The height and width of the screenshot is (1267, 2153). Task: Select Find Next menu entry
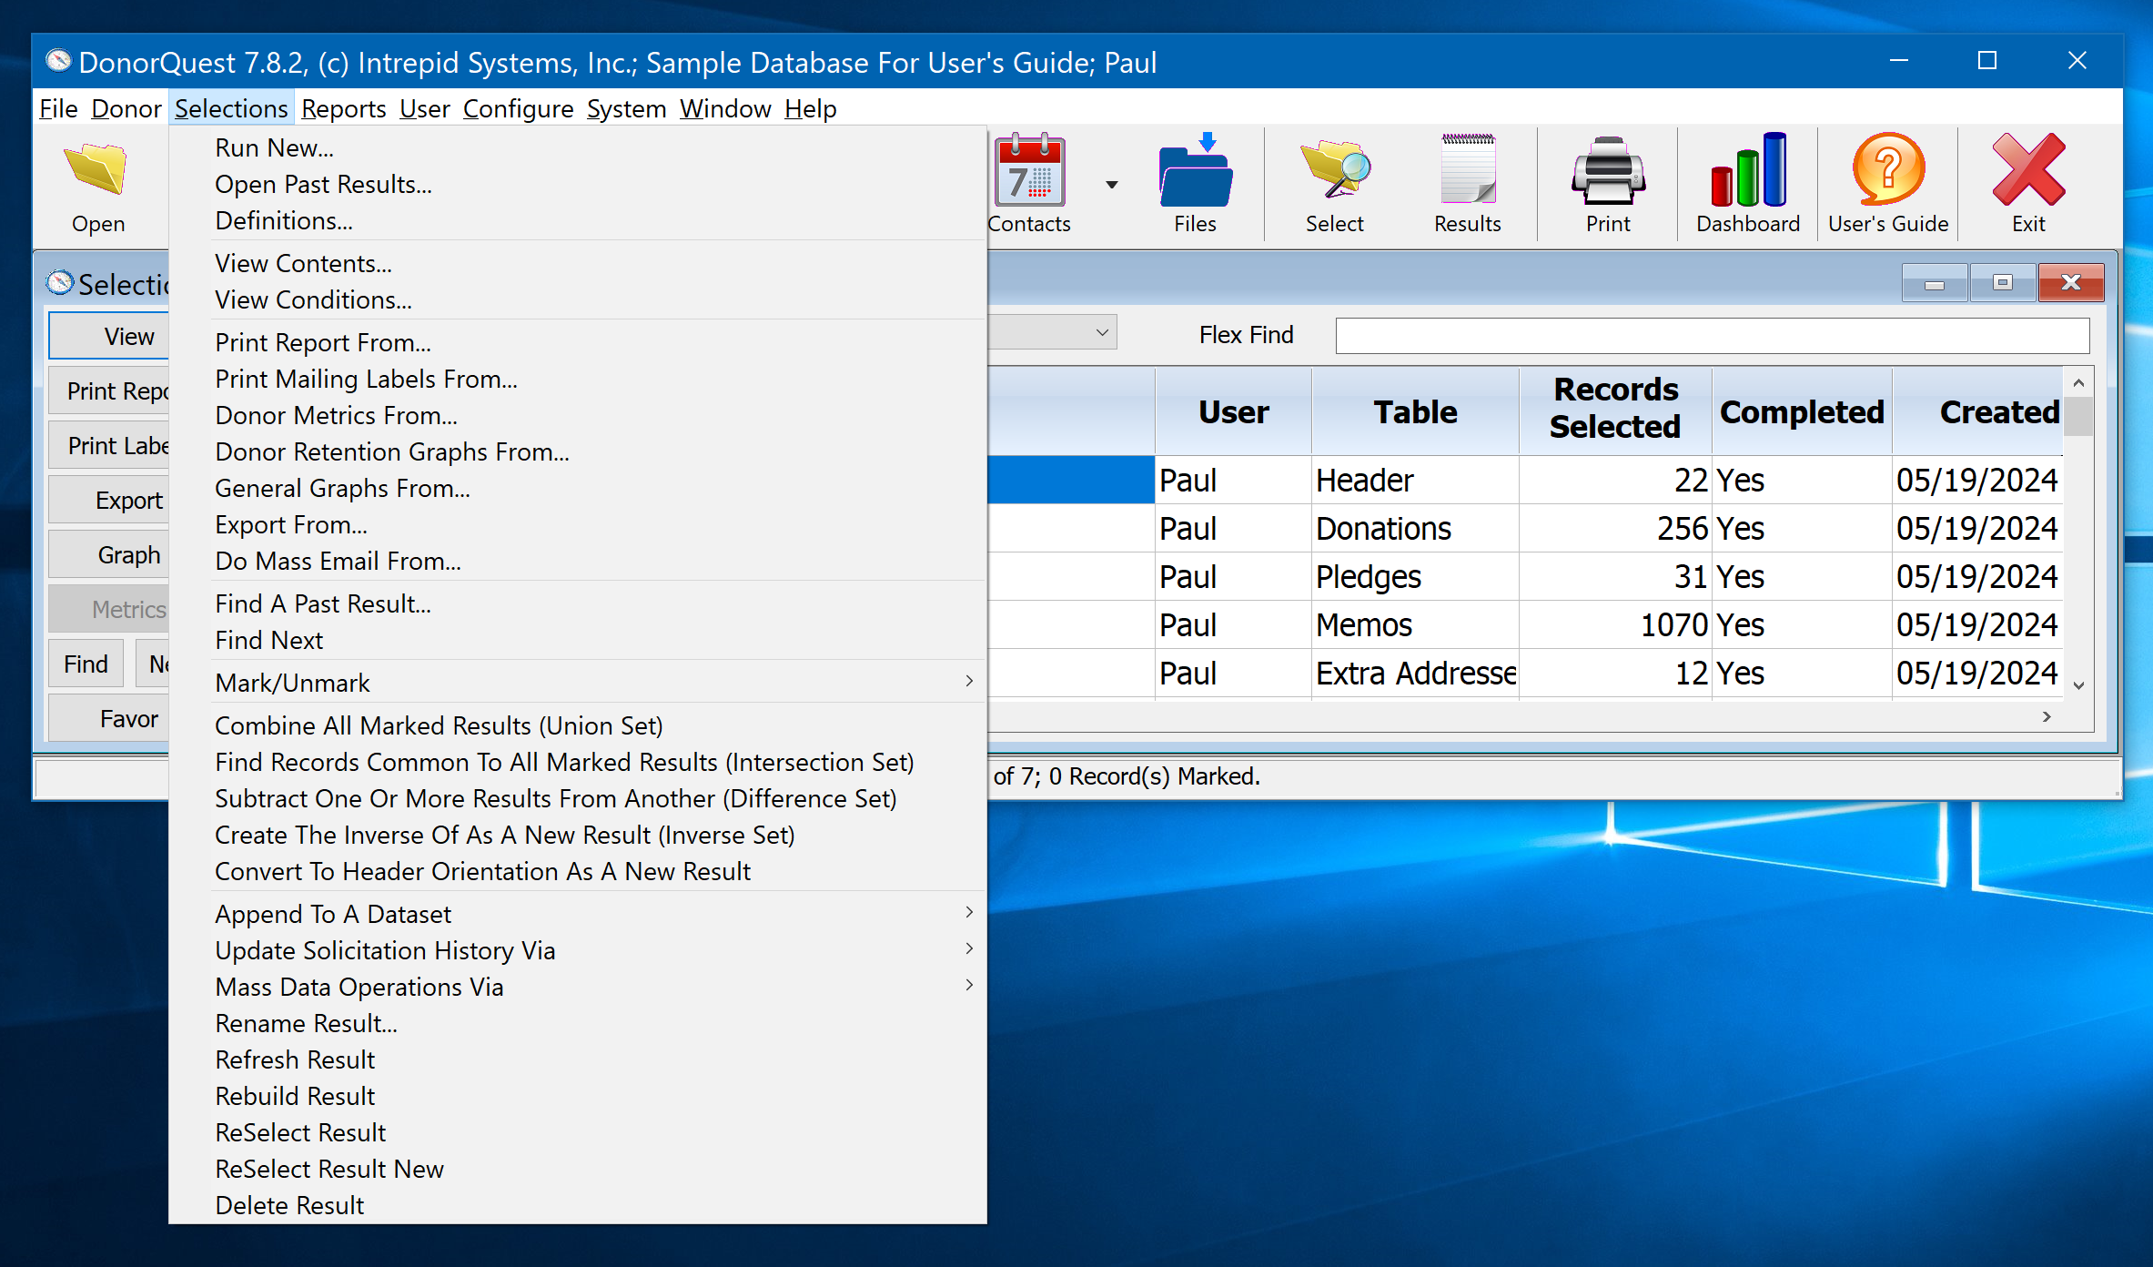578,640
